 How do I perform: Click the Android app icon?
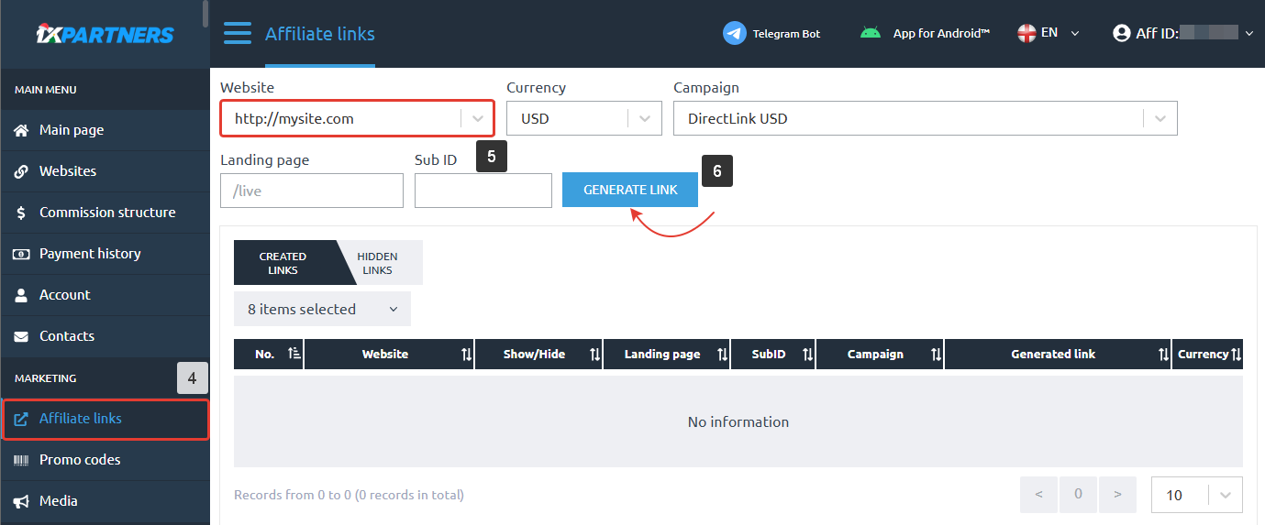pyautogui.click(x=870, y=34)
